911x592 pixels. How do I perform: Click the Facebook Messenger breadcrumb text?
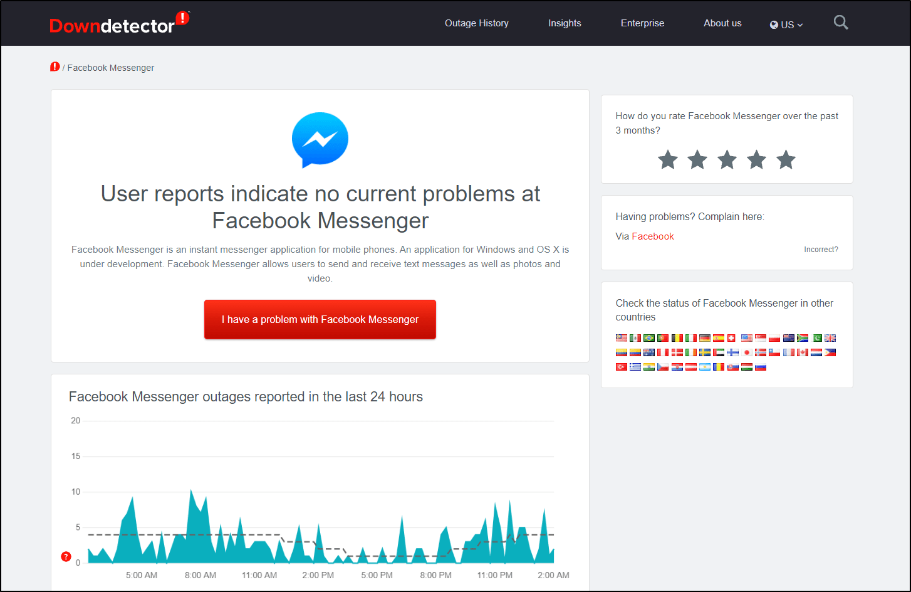point(111,68)
